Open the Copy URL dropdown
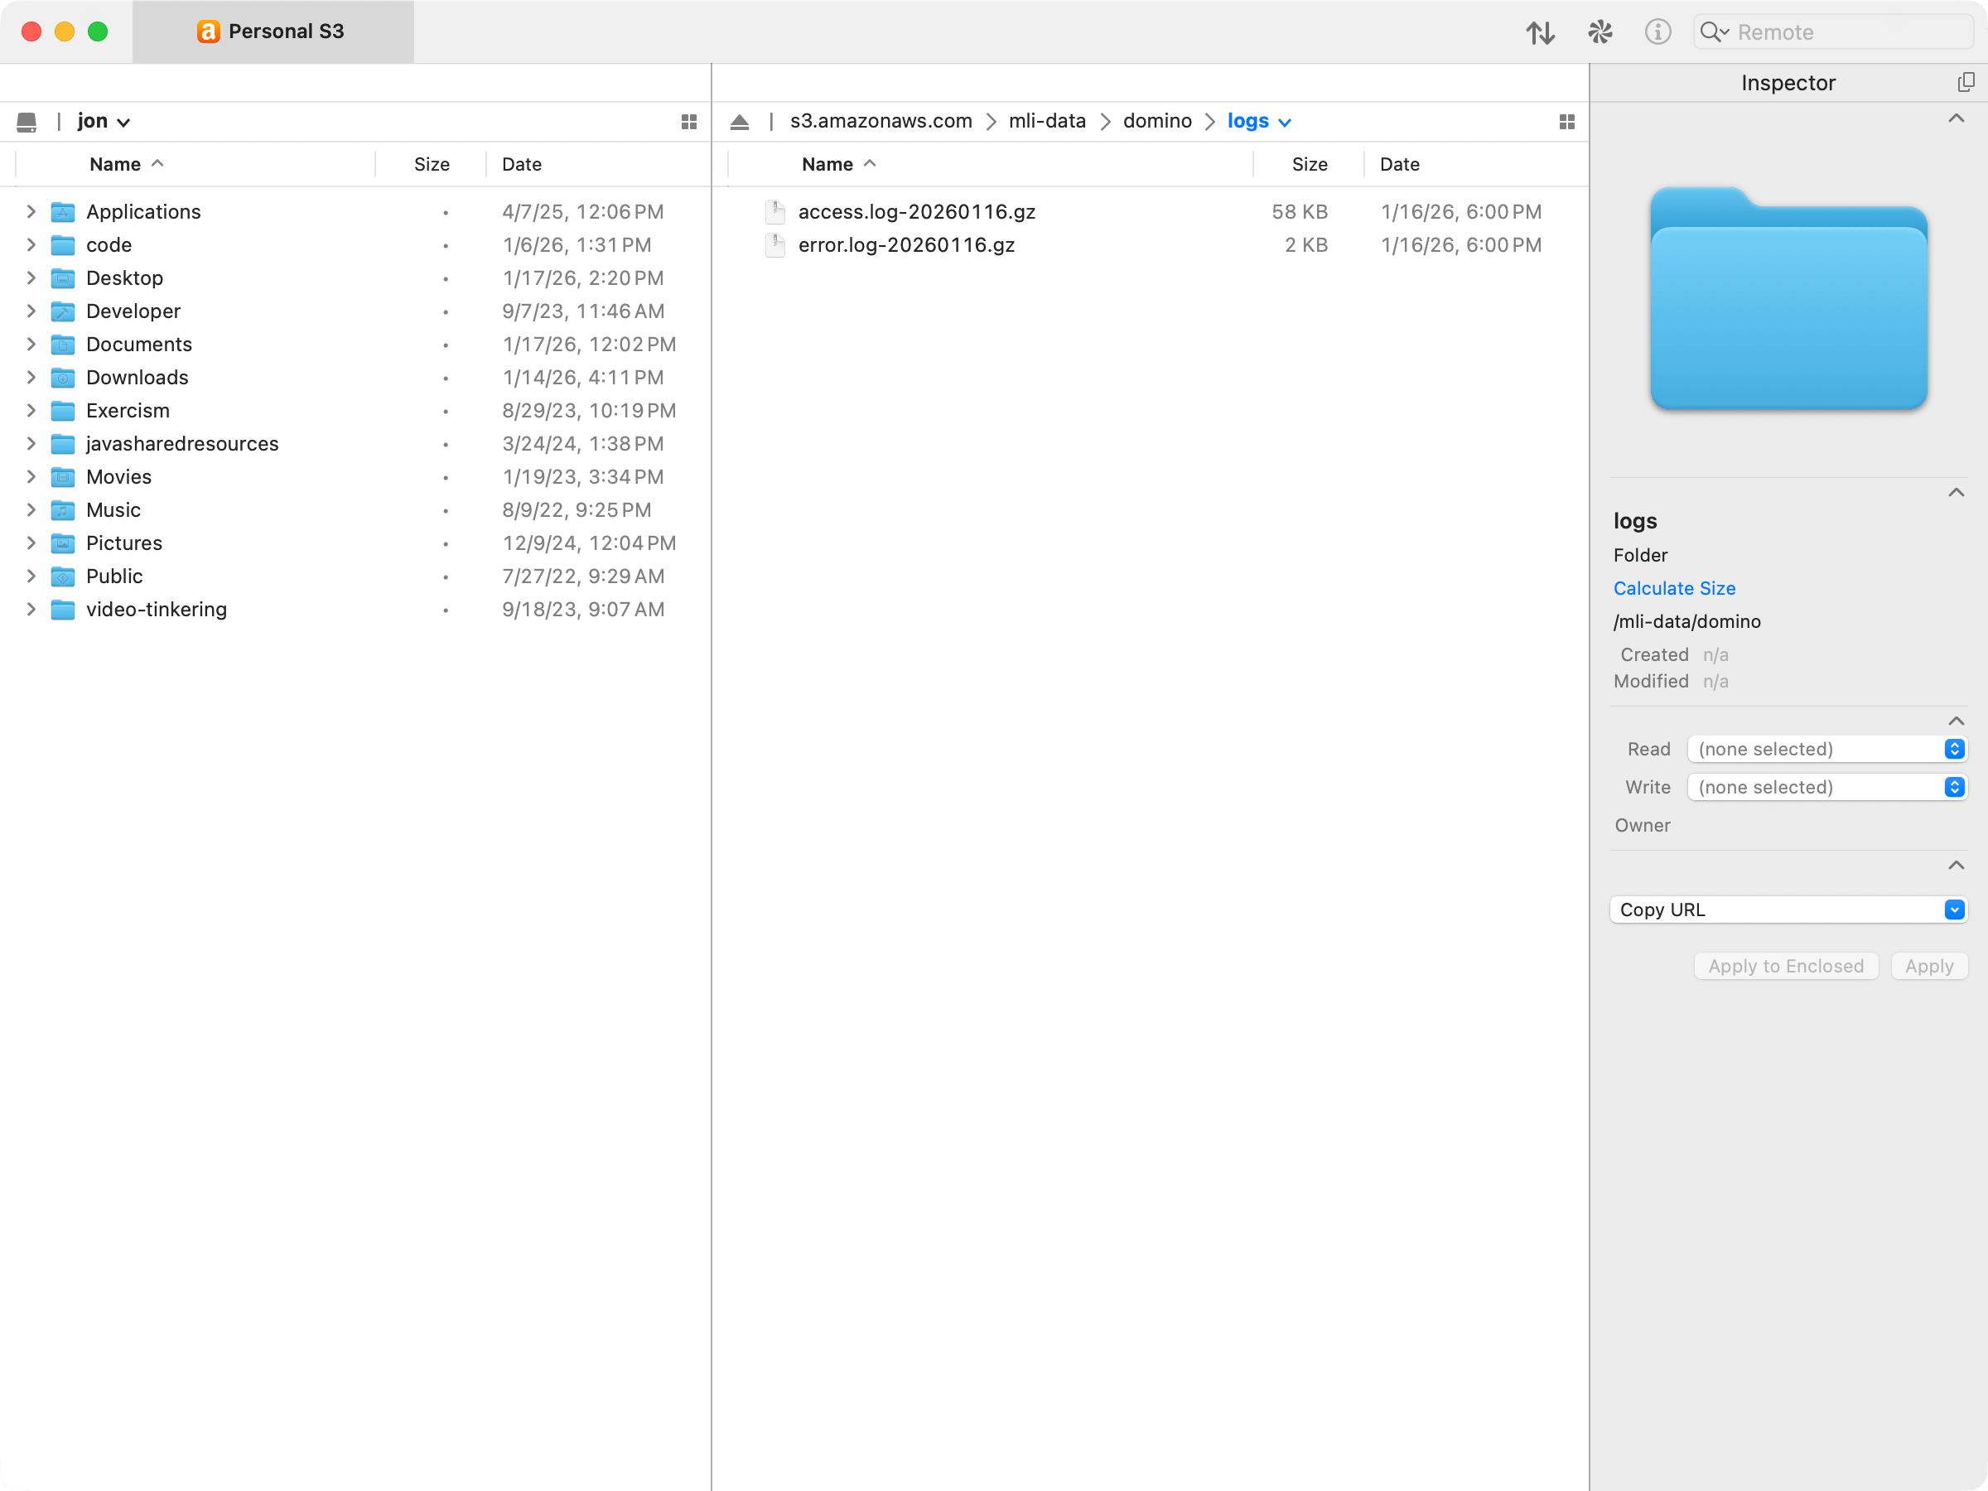The height and width of the screenshot is (1491, 1988). point(1788,910)
